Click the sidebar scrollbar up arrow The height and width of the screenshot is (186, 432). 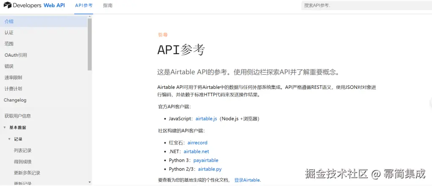click(x=89, y=17)
